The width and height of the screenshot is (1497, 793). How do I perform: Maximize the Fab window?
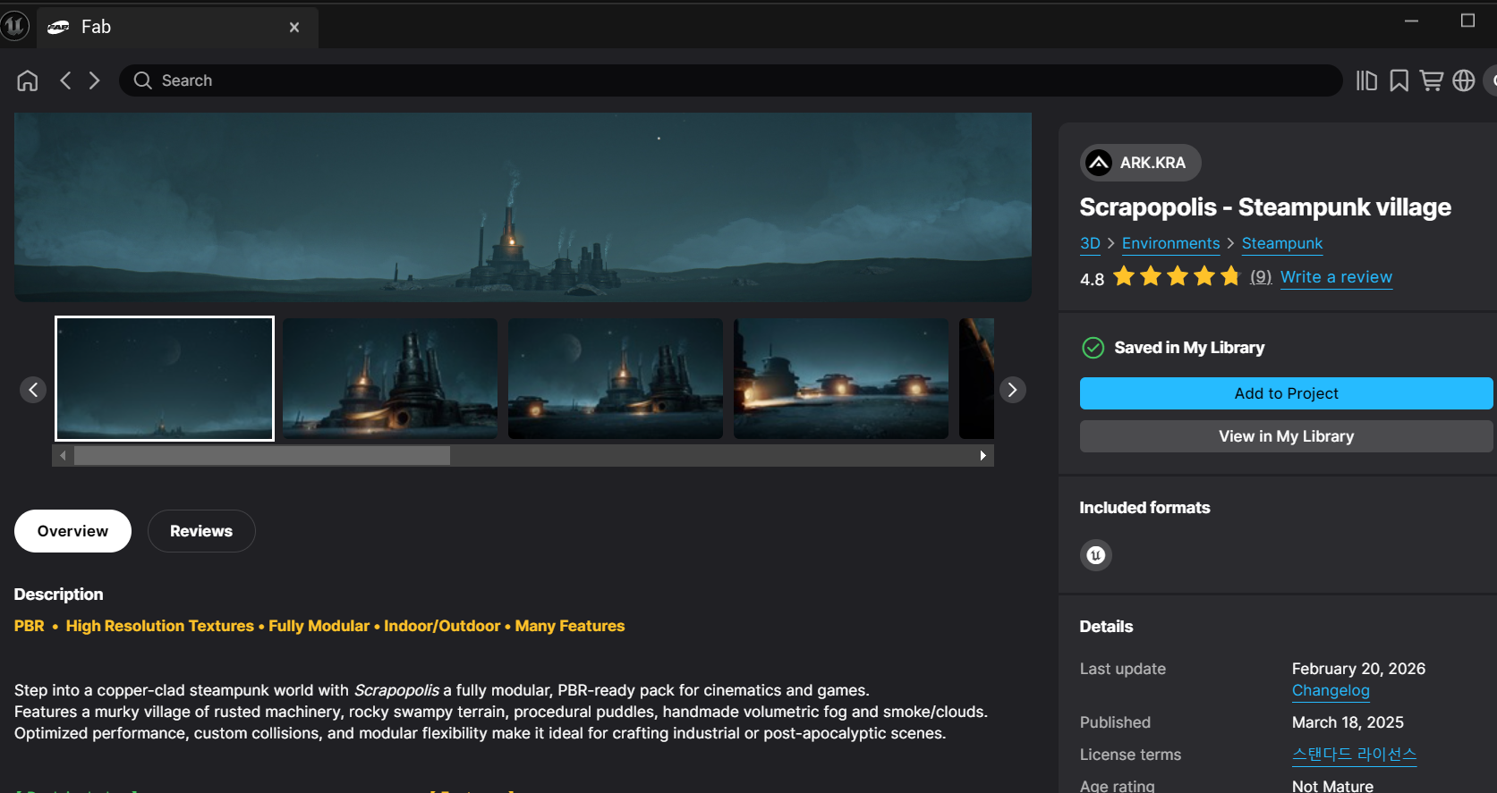1467,21
